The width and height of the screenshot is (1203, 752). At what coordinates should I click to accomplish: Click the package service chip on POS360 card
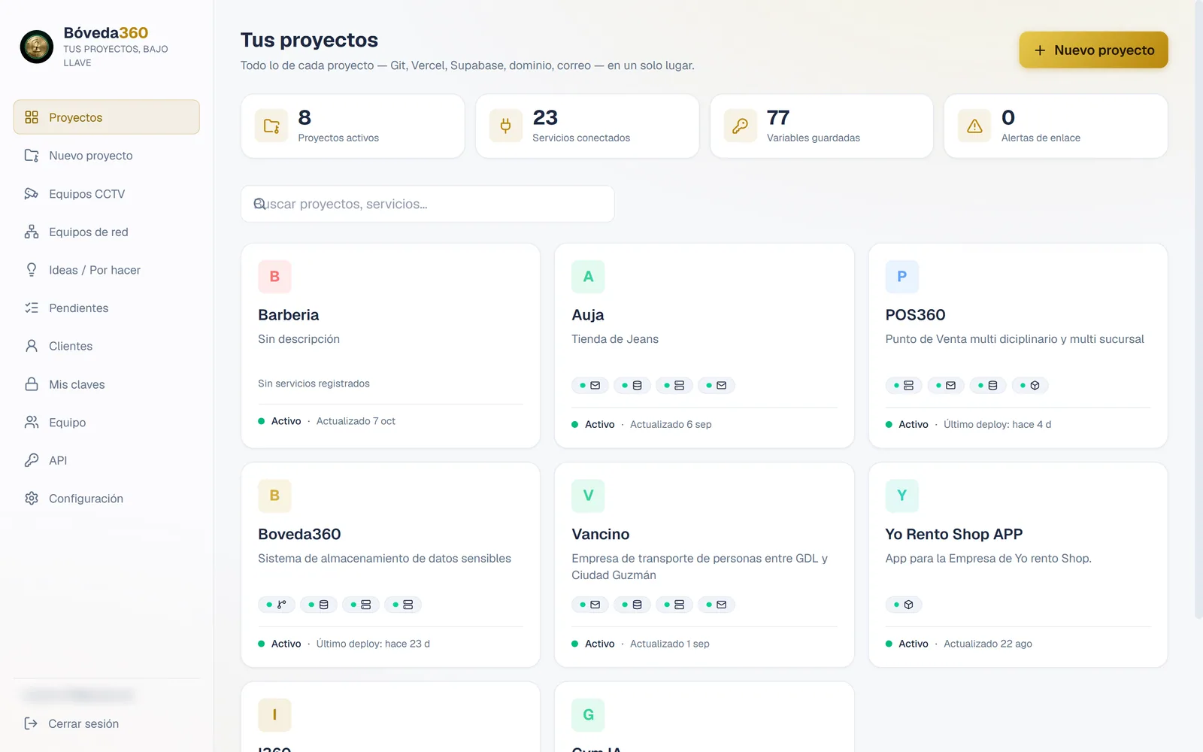[x=1030, y=386]
